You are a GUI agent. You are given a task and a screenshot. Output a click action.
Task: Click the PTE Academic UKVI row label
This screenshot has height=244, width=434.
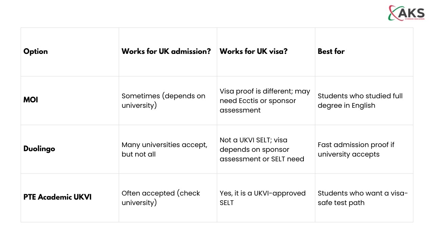pyautogui.click(x=57, y=197)
